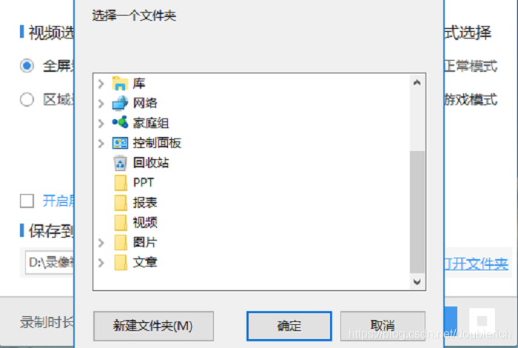Image resolution: width=518 pixels, height=348 pixels.
Task: Click the D:\录像 save path field
Action: [x=50, y=262]
